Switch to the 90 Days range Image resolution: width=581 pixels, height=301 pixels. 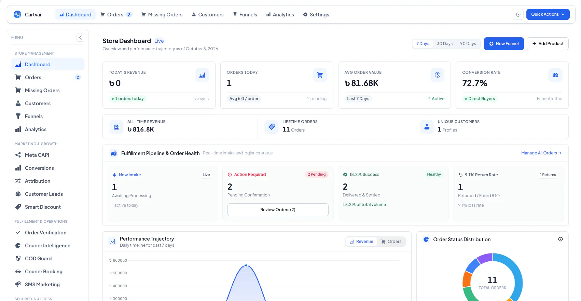(468, 44)
